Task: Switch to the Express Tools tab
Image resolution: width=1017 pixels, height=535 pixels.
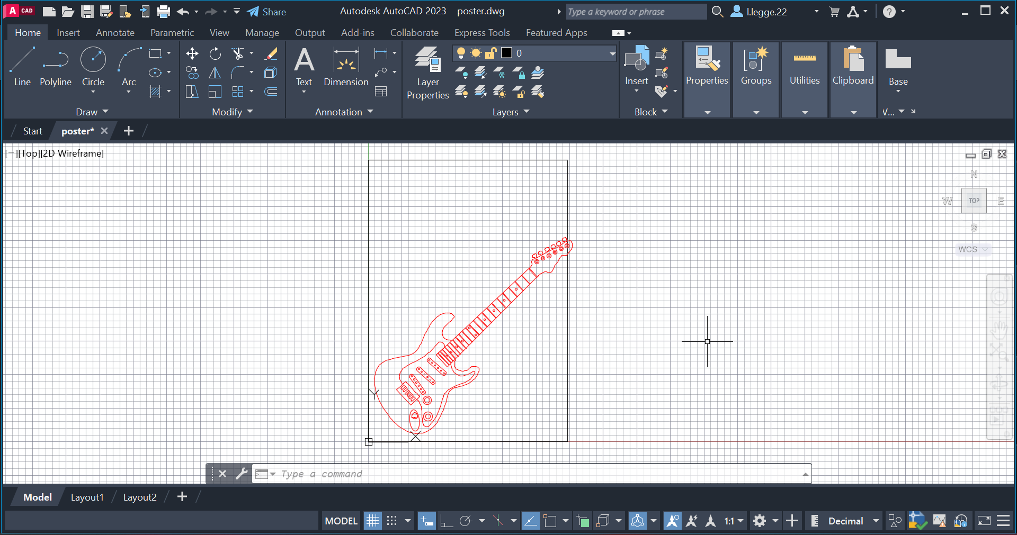Action: pos(482,33)
